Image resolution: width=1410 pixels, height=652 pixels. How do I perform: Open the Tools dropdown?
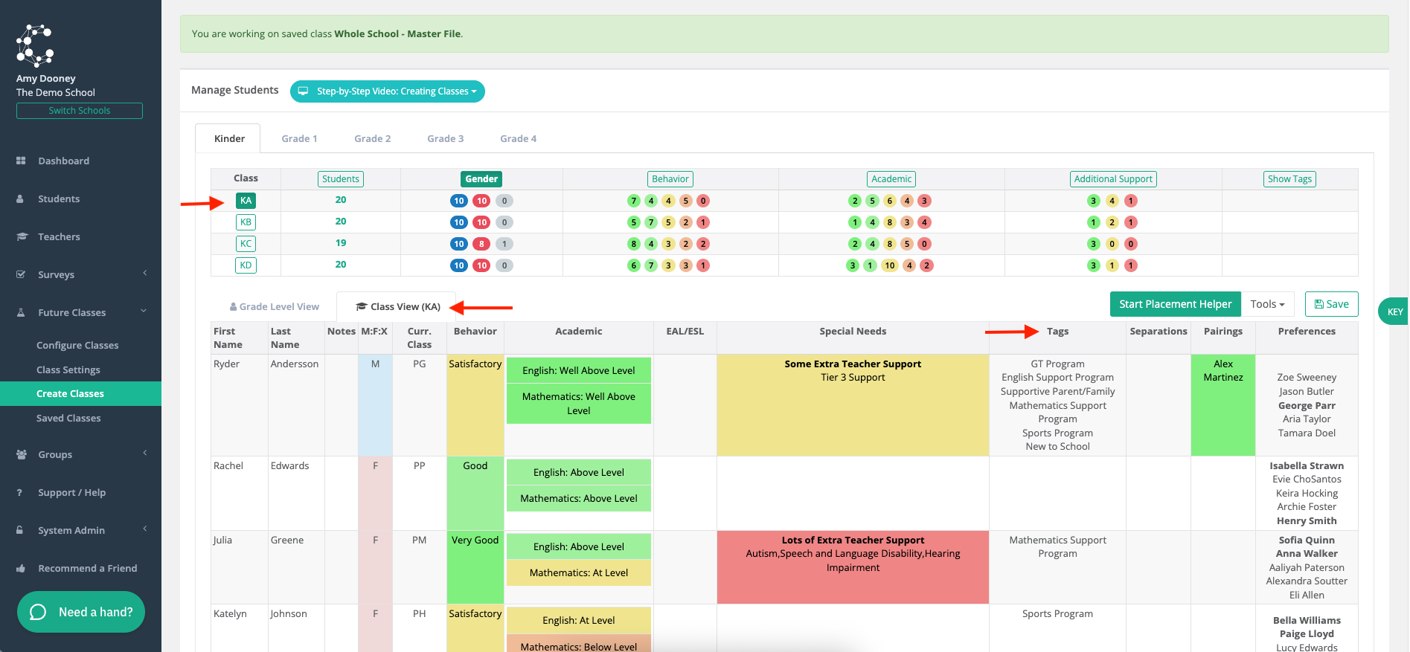tap(1267, 304)
